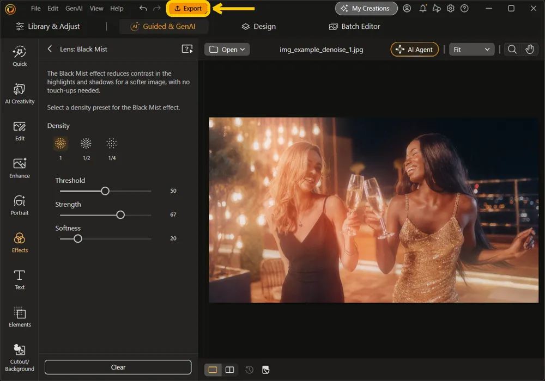
Task: Select the Edit sidebar tool
Action: click(x=20, y=131)
